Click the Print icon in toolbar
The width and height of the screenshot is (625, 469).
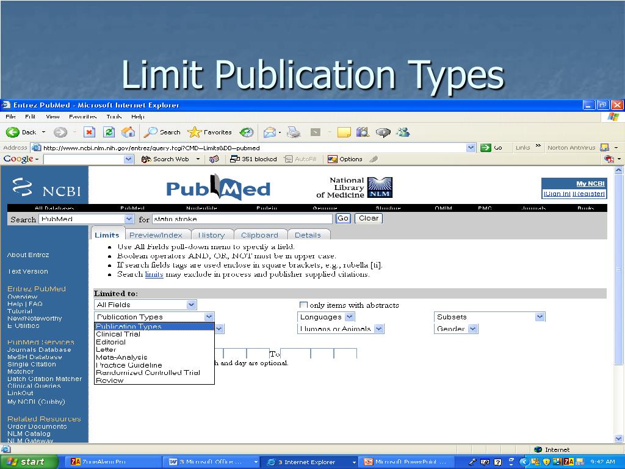[x=294, y=132]
